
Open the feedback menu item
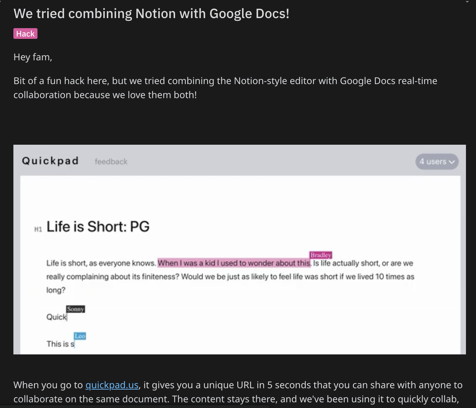point(111,161)
